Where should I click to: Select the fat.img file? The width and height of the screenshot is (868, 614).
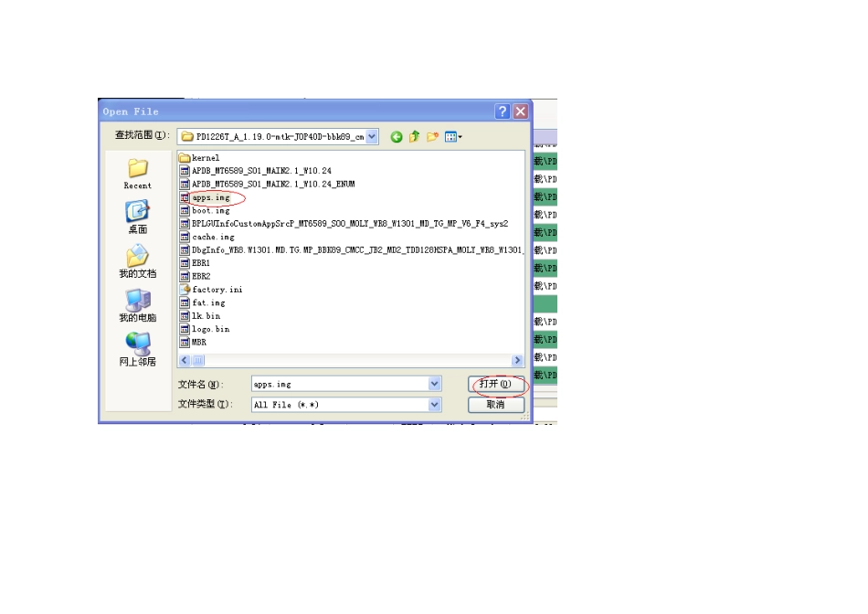click(203, 302)
